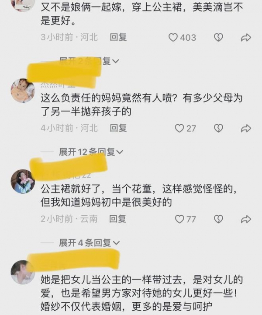262x315 pixels.
Task: Dislike the 403-like comment with broken heart
Action: 218,38
